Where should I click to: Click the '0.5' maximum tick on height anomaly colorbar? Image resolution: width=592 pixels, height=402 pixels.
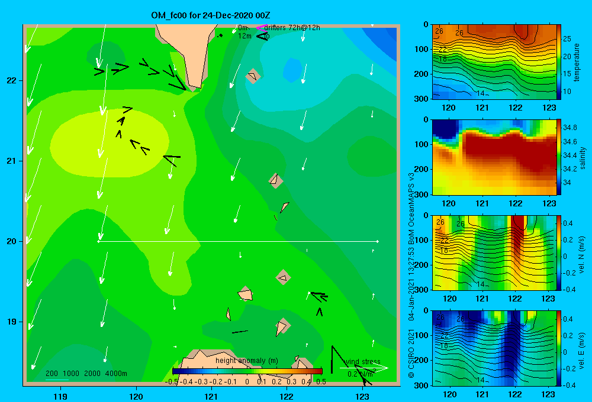[x=321, y=382]
